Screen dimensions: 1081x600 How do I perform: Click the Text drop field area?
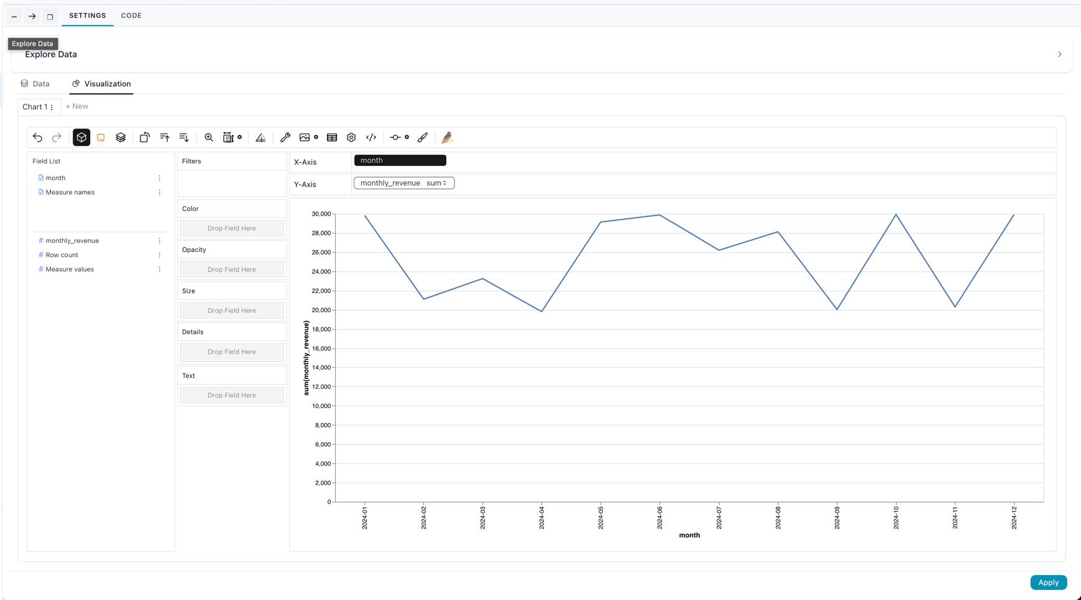tap(232, 395)
